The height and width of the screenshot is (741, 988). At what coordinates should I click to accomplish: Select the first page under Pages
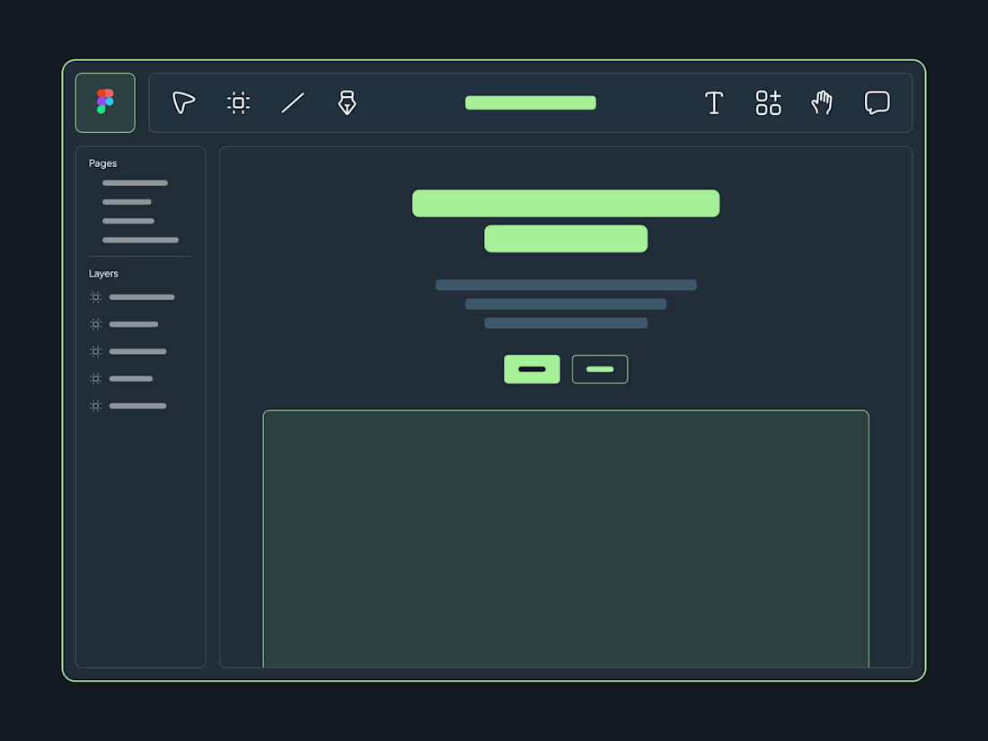pos(135,182)
